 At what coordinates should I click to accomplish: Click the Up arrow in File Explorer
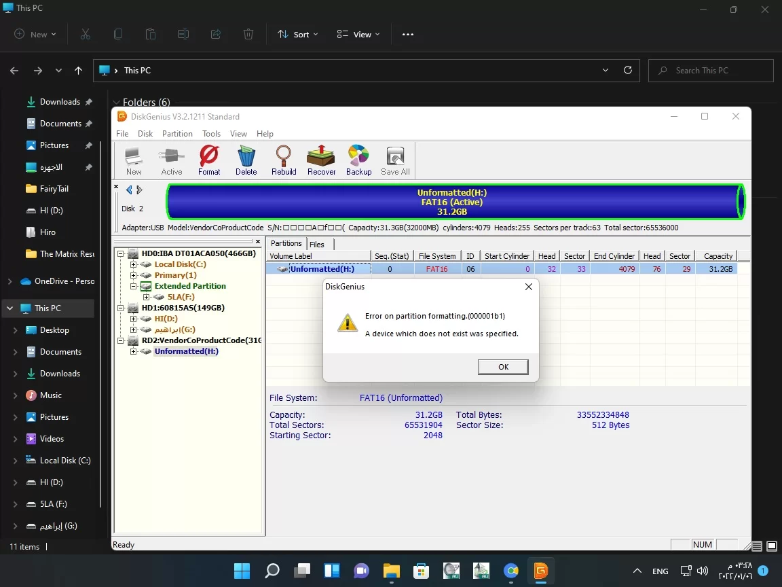coord(78,71)
